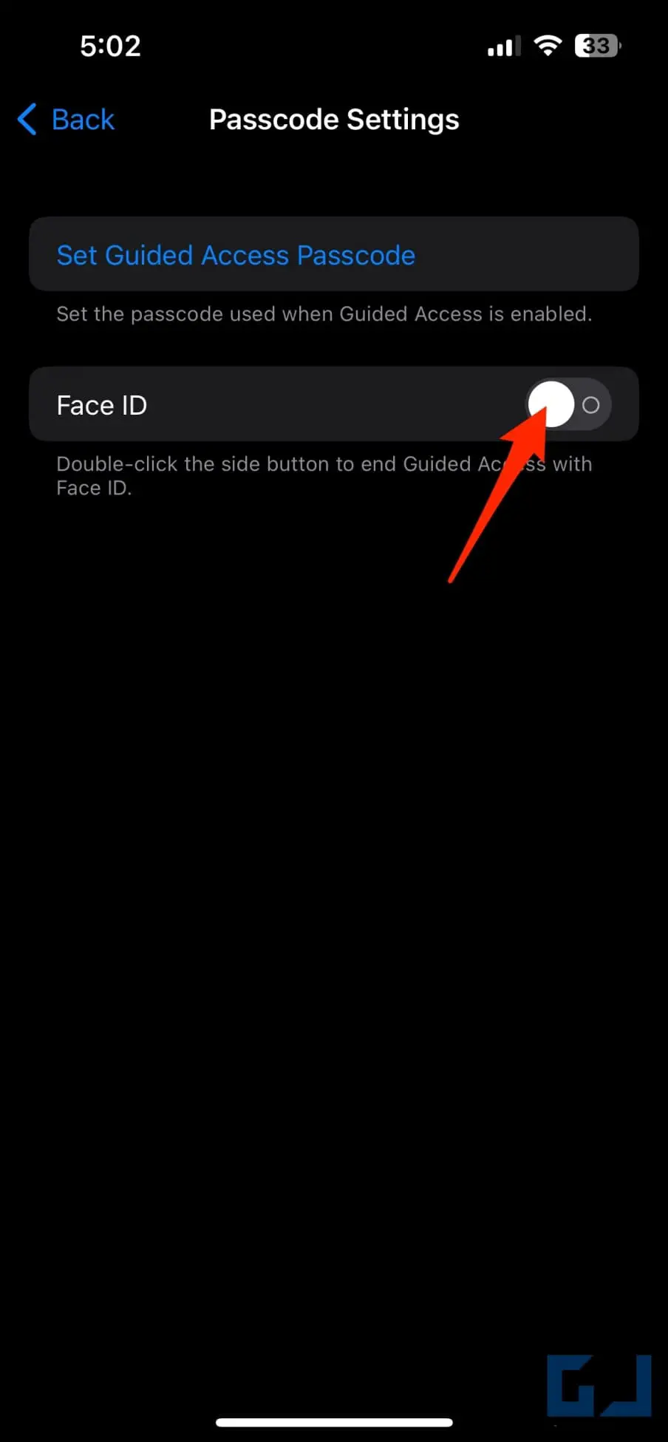The image size is (668, 1442).
Task: Click the watermark logo in bottom corner
Action: pos(599,1385)
